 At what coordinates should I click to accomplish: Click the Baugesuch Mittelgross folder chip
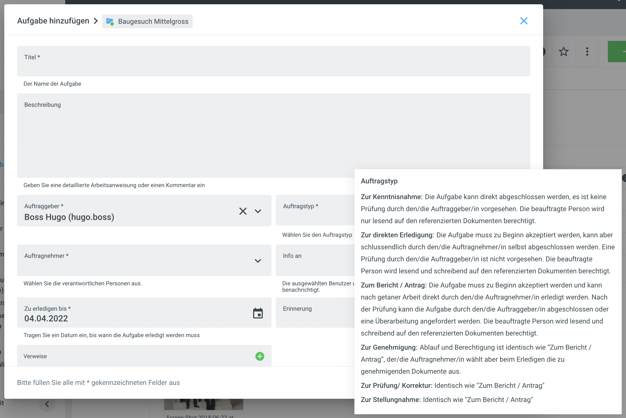click(x=147, y=21)
